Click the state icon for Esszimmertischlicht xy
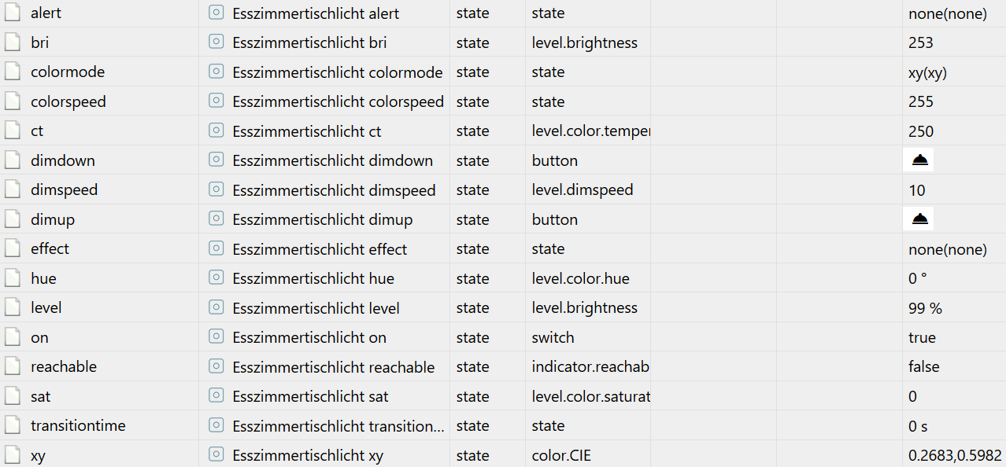 [216, 455]
